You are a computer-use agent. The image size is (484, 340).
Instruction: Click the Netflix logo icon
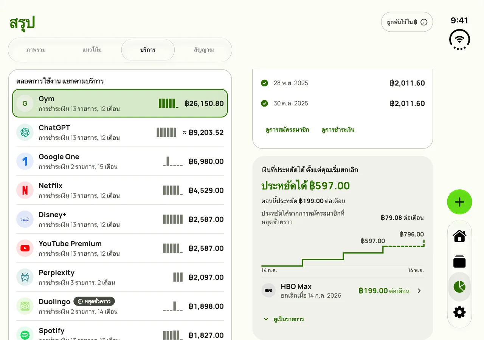pyautogui.click(x=25, y=190)
